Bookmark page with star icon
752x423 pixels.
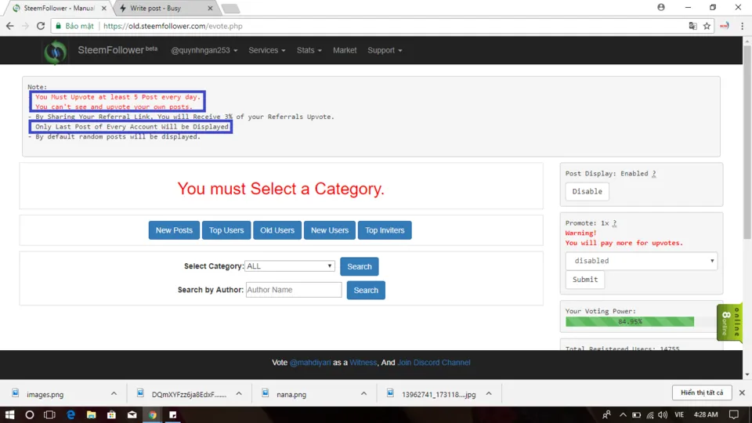coord(707,26)
